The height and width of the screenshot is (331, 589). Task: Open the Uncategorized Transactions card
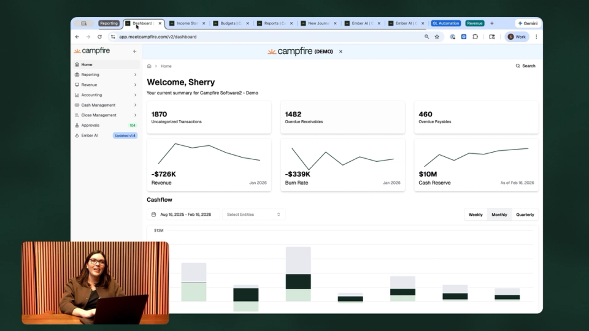[209, 117]
